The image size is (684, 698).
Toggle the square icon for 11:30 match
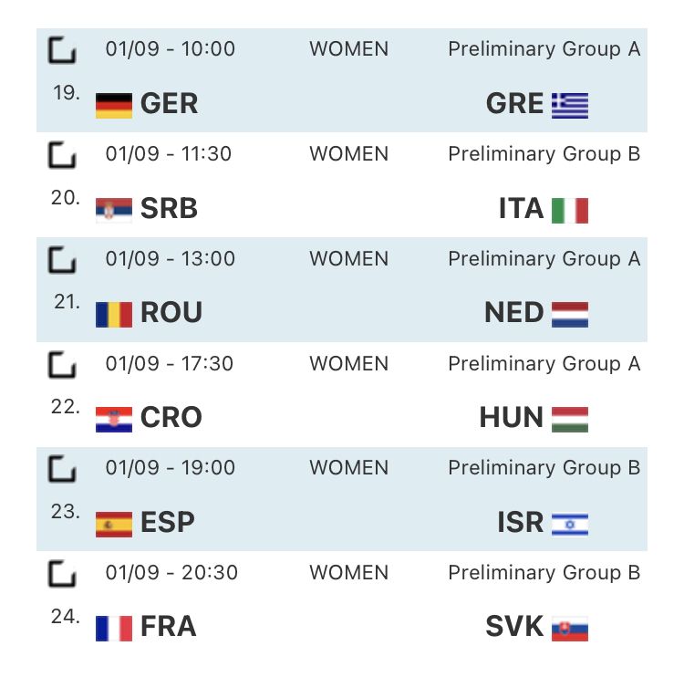pos(62,155)
